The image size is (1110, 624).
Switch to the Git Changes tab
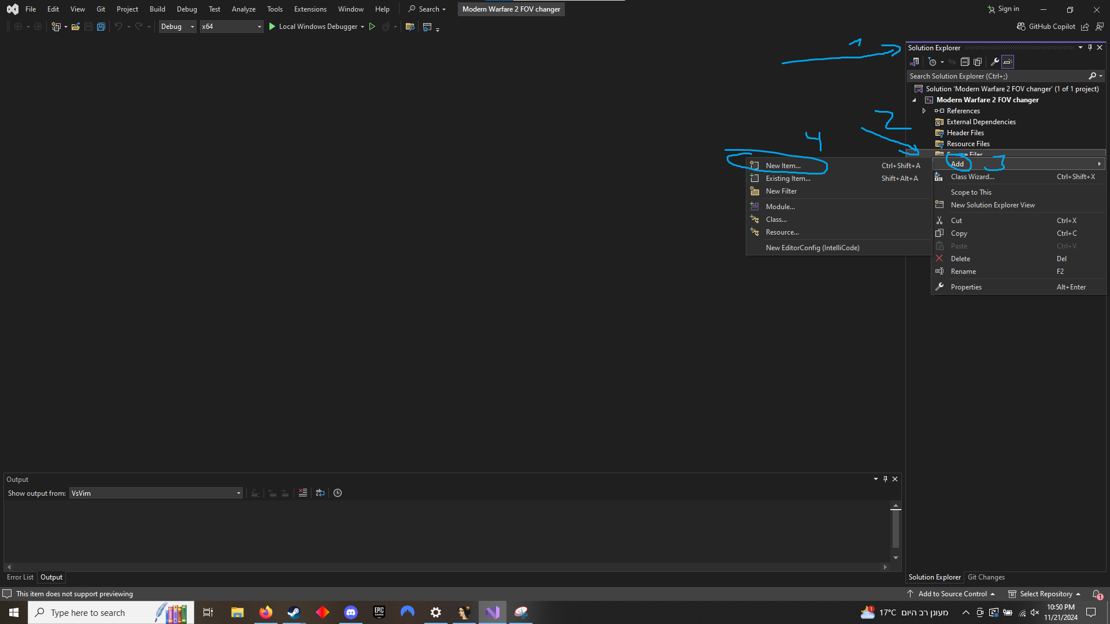986,577
